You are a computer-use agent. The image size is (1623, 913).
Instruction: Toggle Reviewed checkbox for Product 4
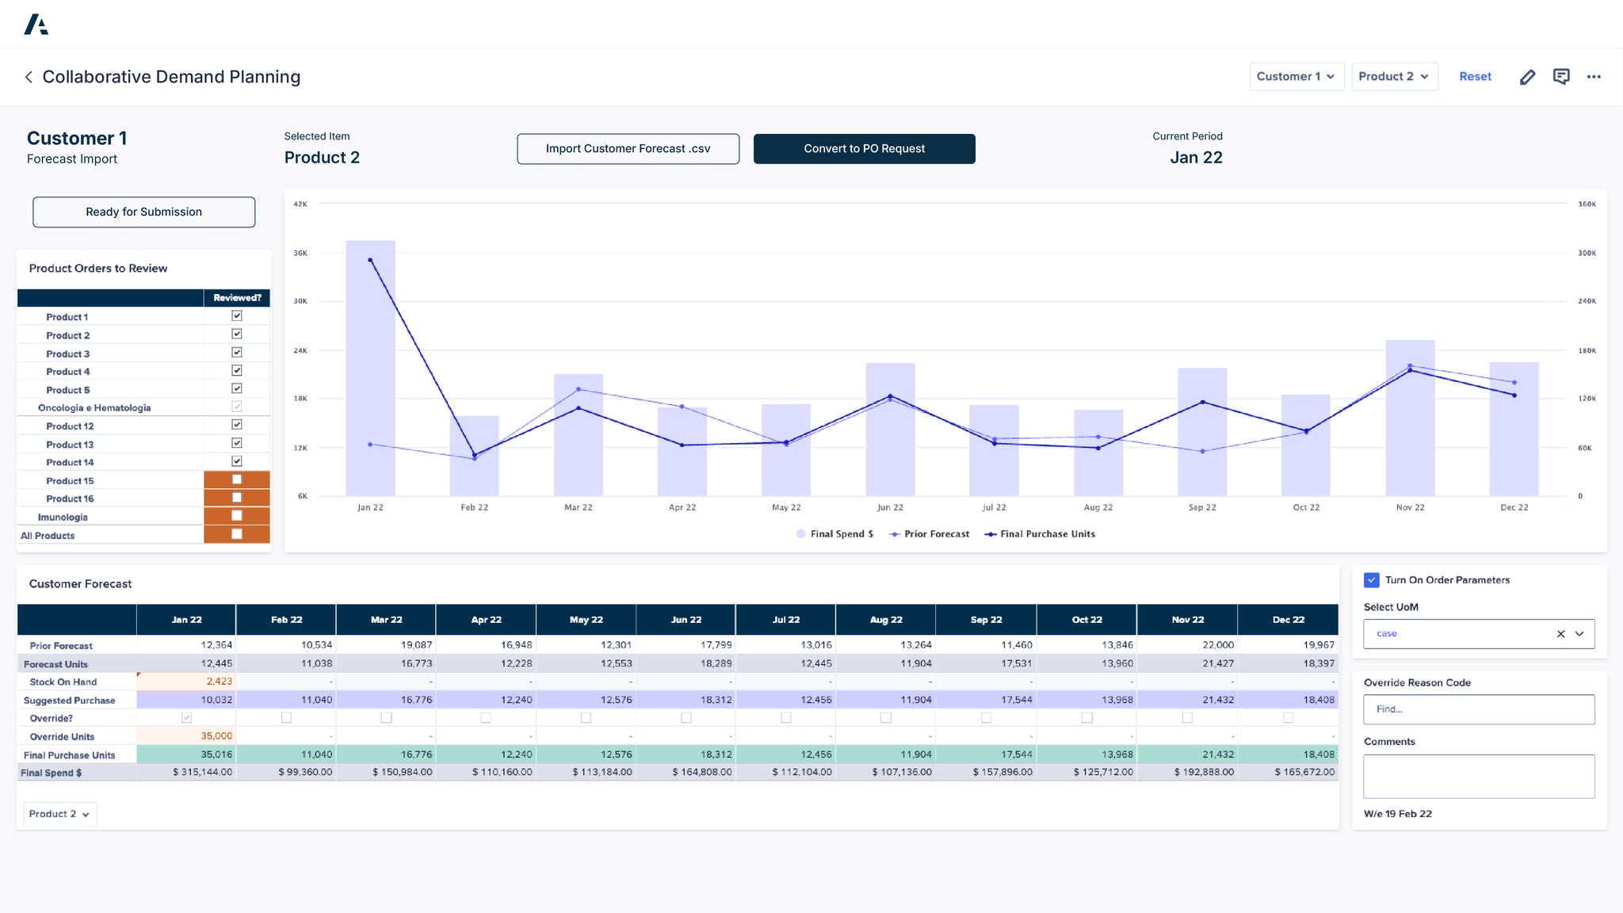[236, 370]
